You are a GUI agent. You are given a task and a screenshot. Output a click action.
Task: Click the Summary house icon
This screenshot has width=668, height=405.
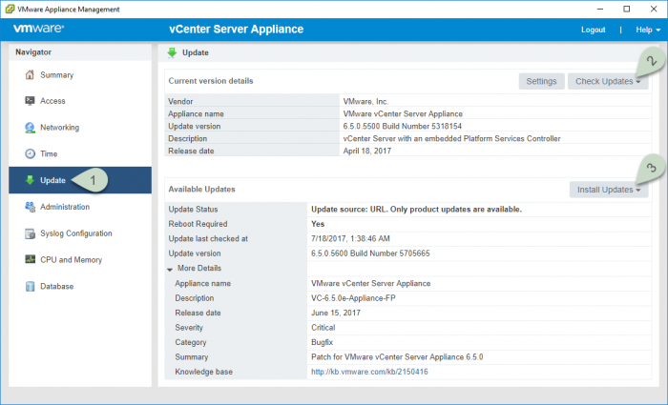click(x=30, y=75)
